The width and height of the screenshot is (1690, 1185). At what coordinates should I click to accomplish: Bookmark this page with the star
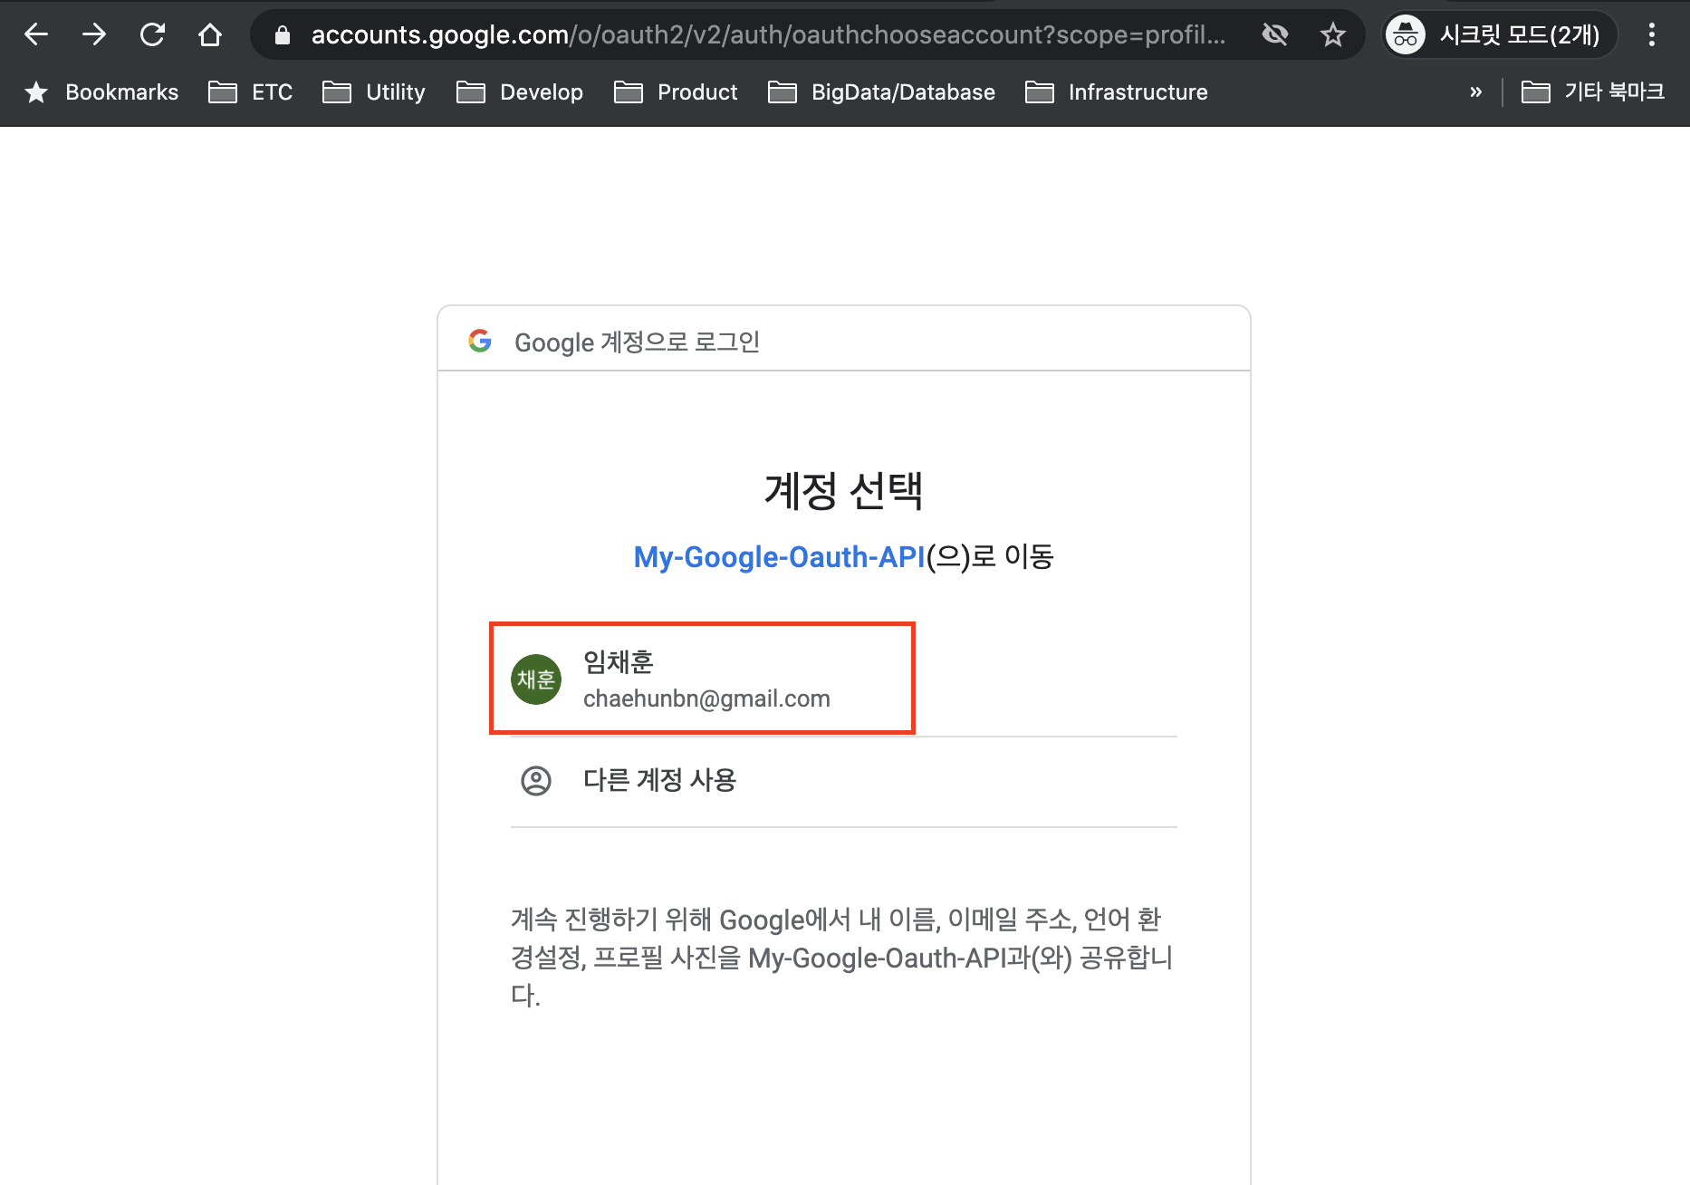1332,34
